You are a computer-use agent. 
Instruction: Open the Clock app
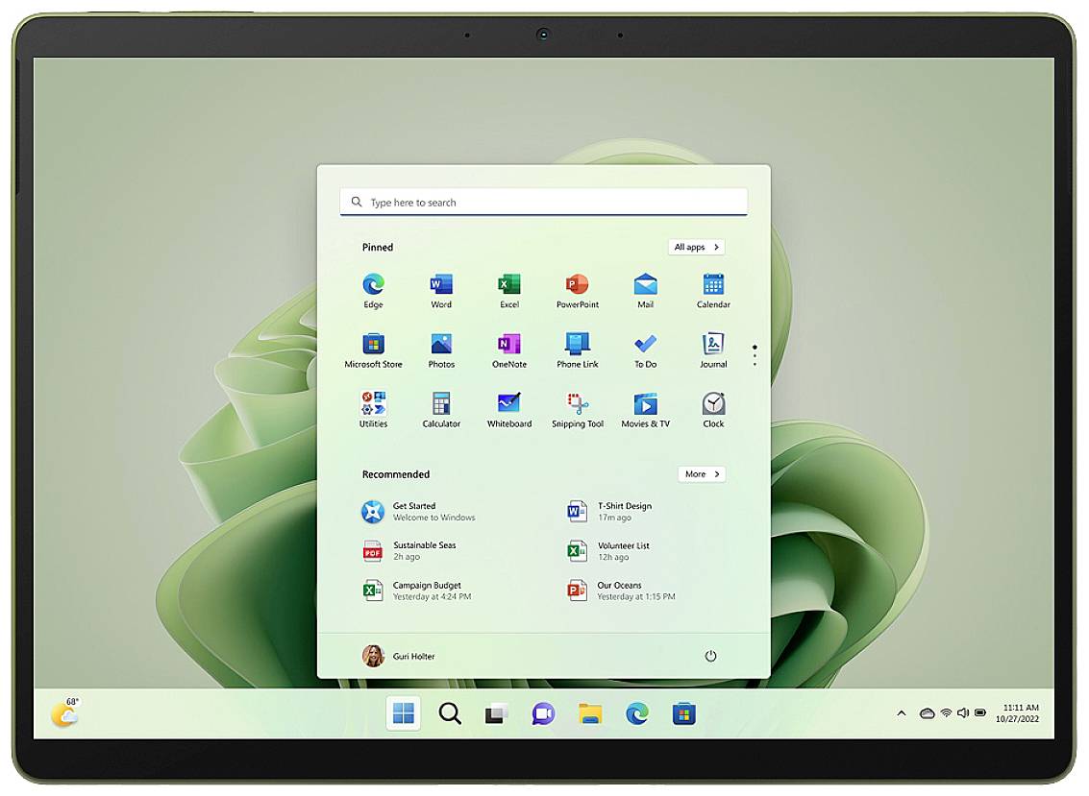(x=712, y=403)
